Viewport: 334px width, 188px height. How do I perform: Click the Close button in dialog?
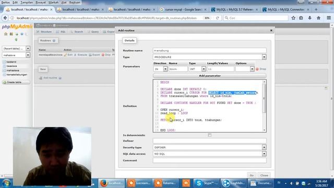pyautogui.click(x=264, y=175)
